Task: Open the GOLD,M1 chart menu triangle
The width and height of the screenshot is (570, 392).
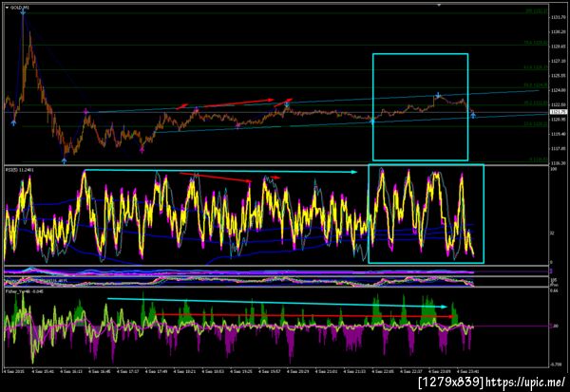Action: [x=7, y=8]
